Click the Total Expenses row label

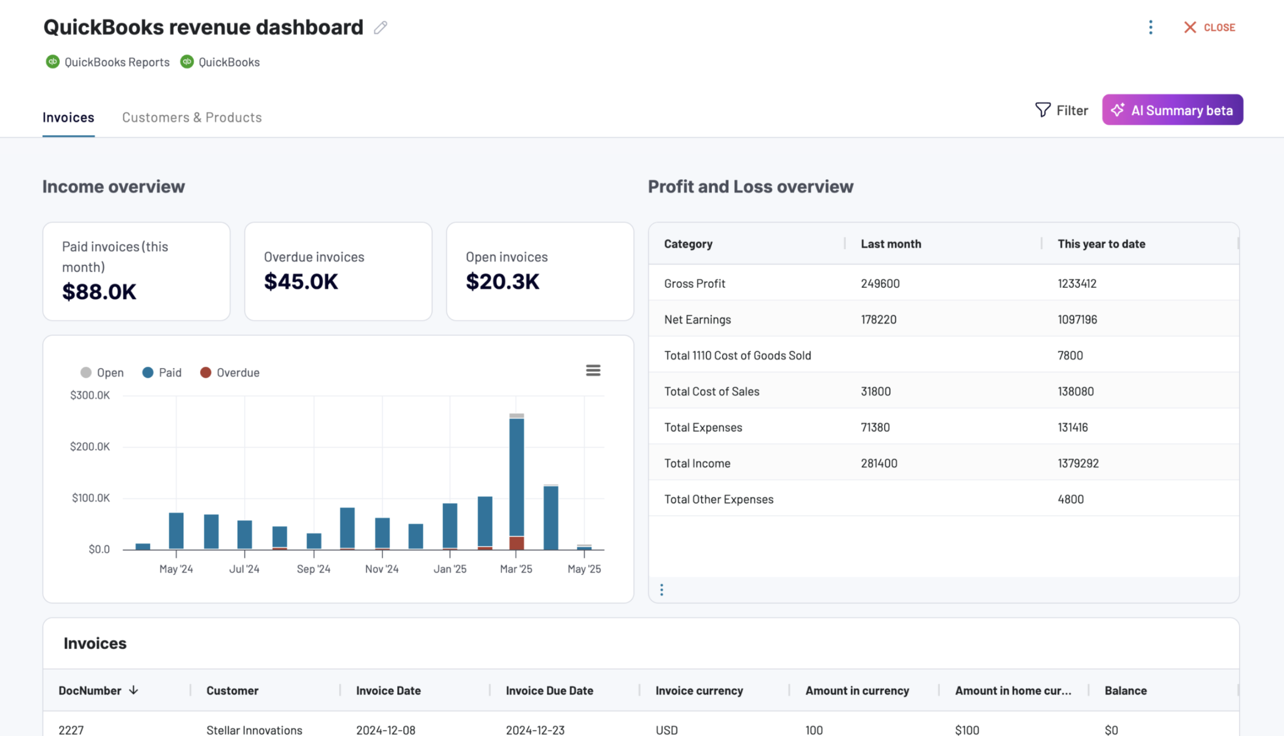703,427
